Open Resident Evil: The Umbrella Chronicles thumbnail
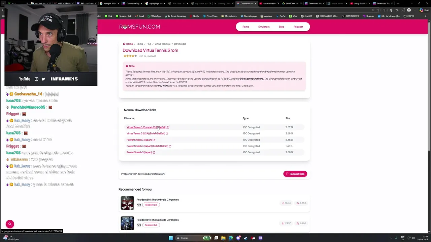 click(127, 203)
